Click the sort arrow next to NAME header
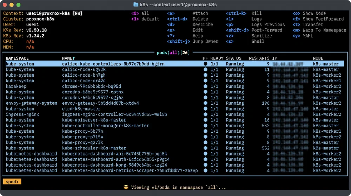 (74, 58)
